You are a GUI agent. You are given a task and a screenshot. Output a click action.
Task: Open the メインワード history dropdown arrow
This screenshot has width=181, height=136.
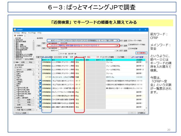tap(118, 46)
